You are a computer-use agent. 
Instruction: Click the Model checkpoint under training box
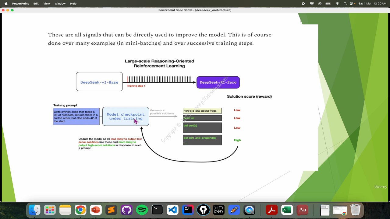pyautogui.click(x=126, y=116)
